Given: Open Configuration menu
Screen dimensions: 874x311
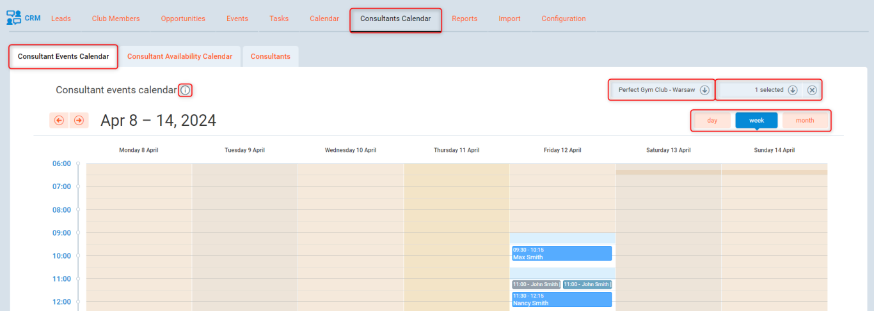Looking at the screenshot, I should pos(564,19).
